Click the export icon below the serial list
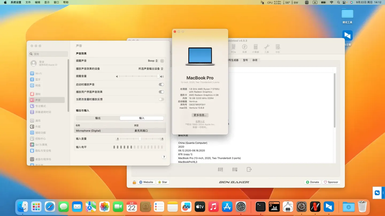The image size is (385, 216). (249, 169)
